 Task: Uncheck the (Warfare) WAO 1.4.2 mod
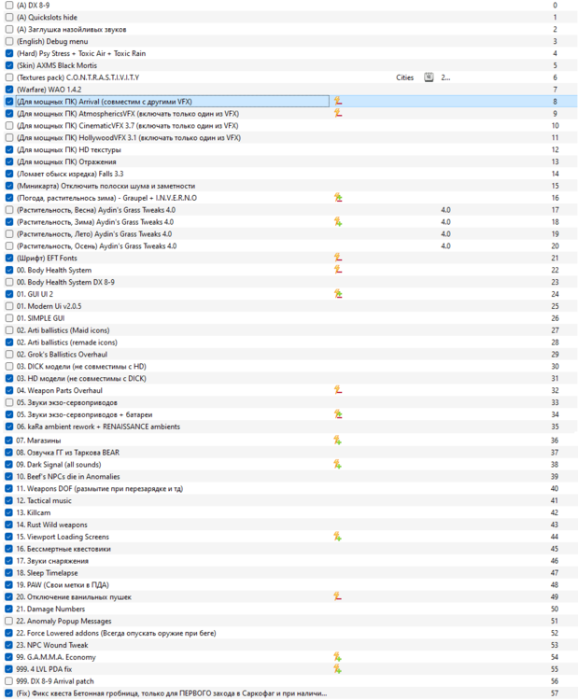click(9, 90)
